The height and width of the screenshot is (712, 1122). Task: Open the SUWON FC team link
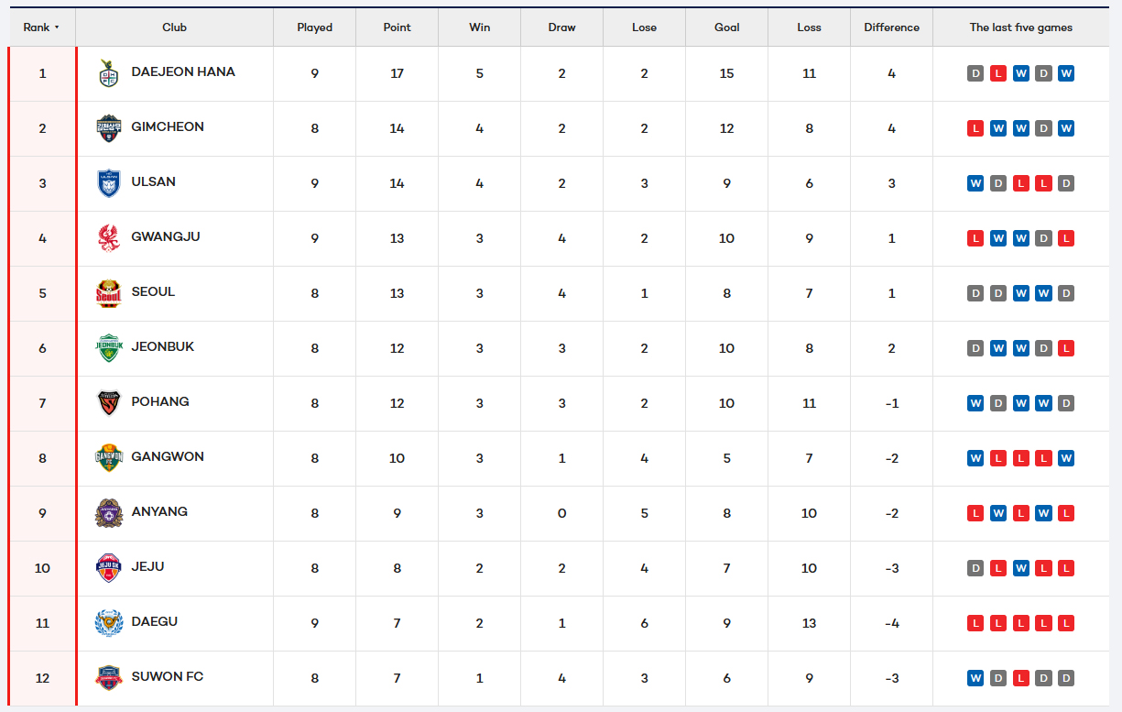(x=168, y=676)
